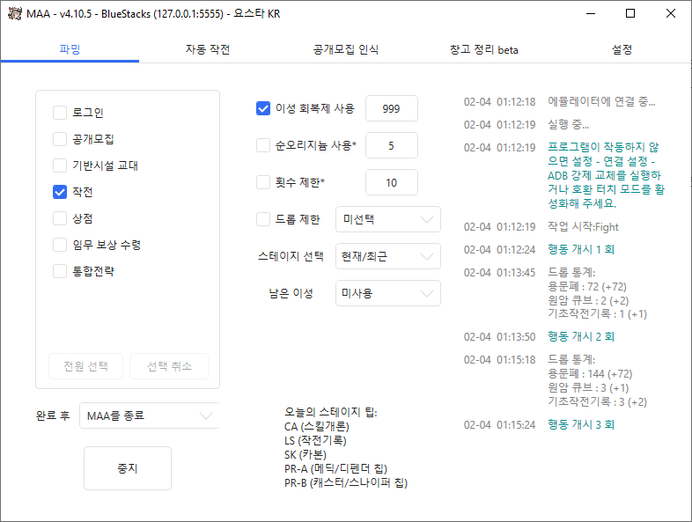The height and width of the screenshot is (522, 692).
Task: Click log entry 행동 개시 3 회
Action: coord(581,425)
